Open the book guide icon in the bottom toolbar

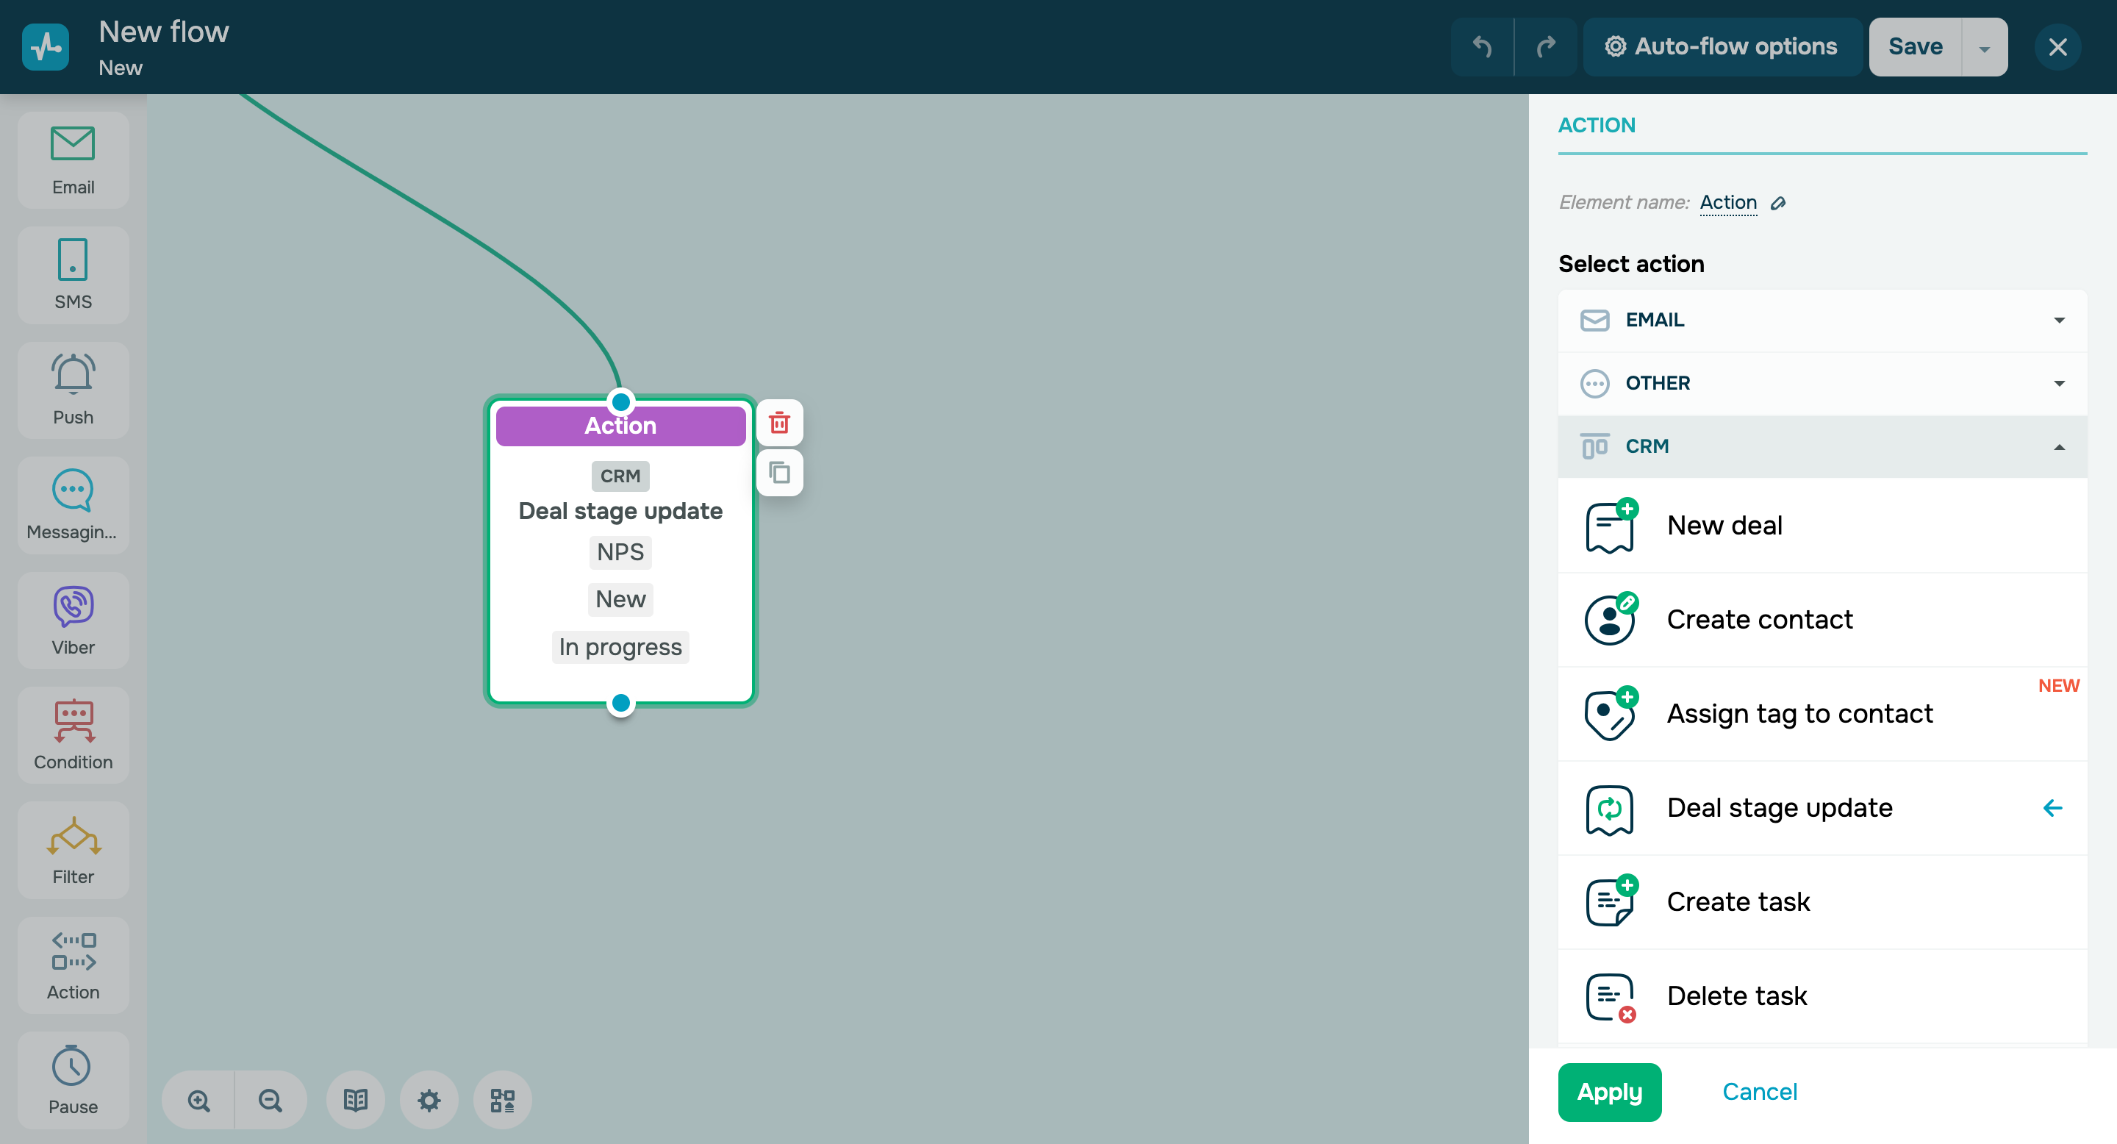coord(355,1100)
